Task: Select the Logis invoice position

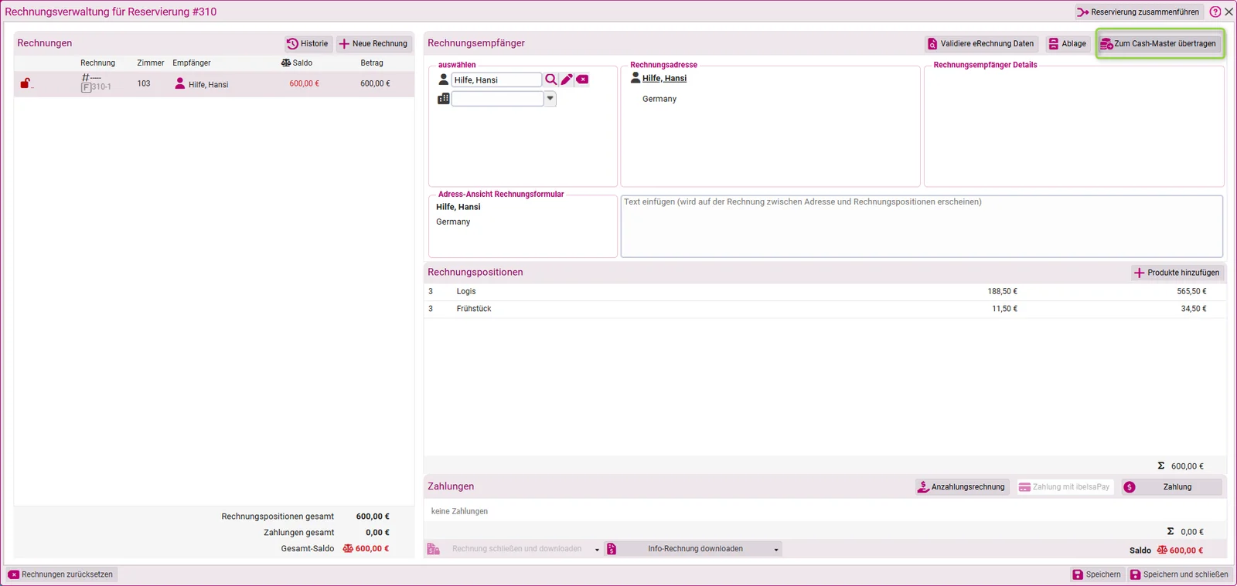Action: click(825, 292)
